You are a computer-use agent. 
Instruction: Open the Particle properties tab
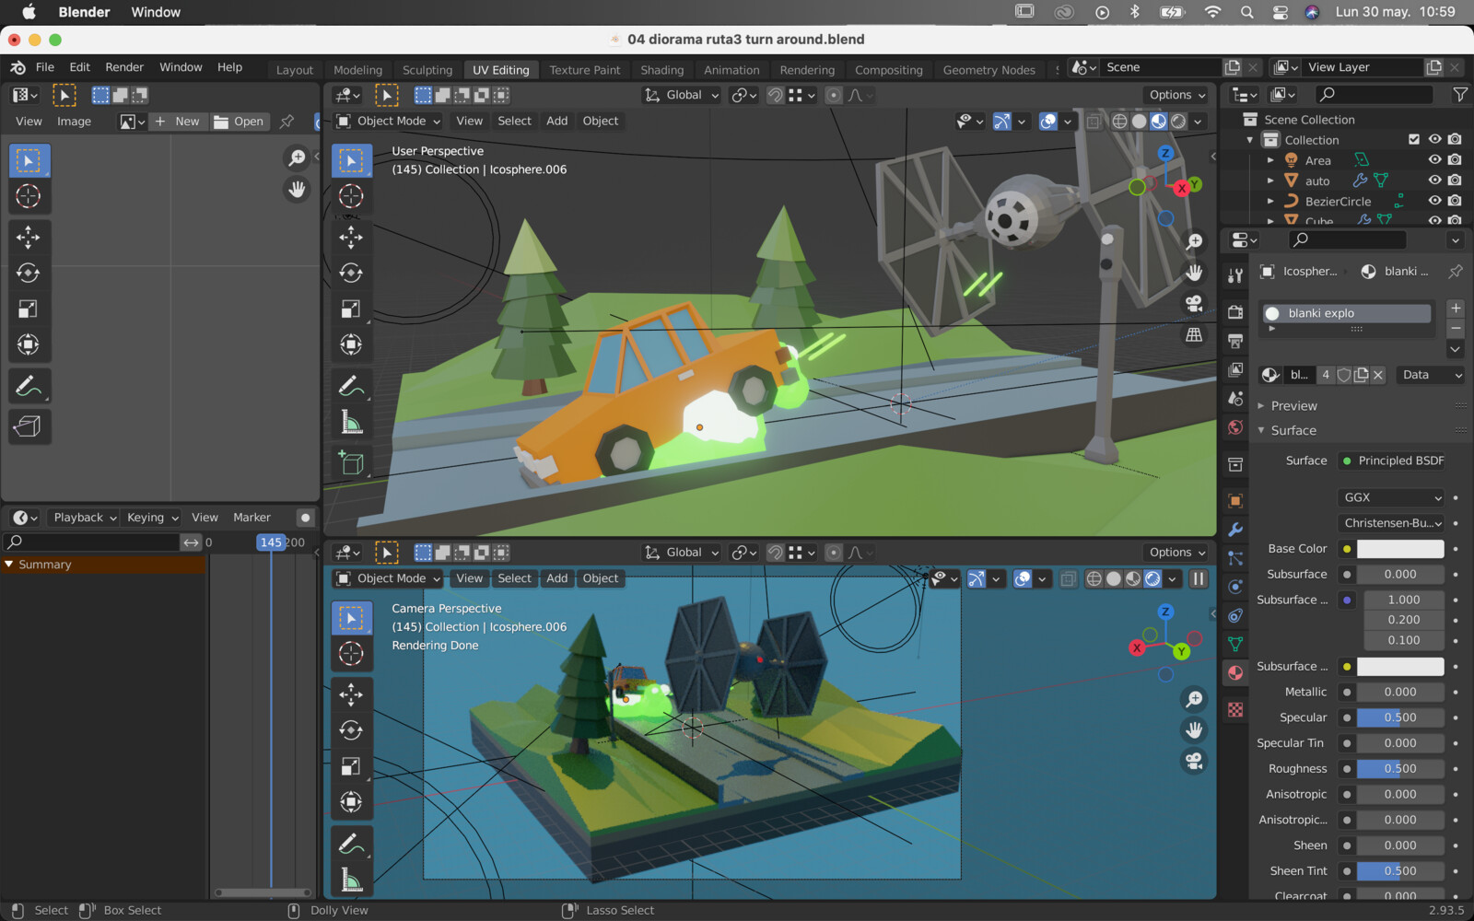click(1235, 558)
